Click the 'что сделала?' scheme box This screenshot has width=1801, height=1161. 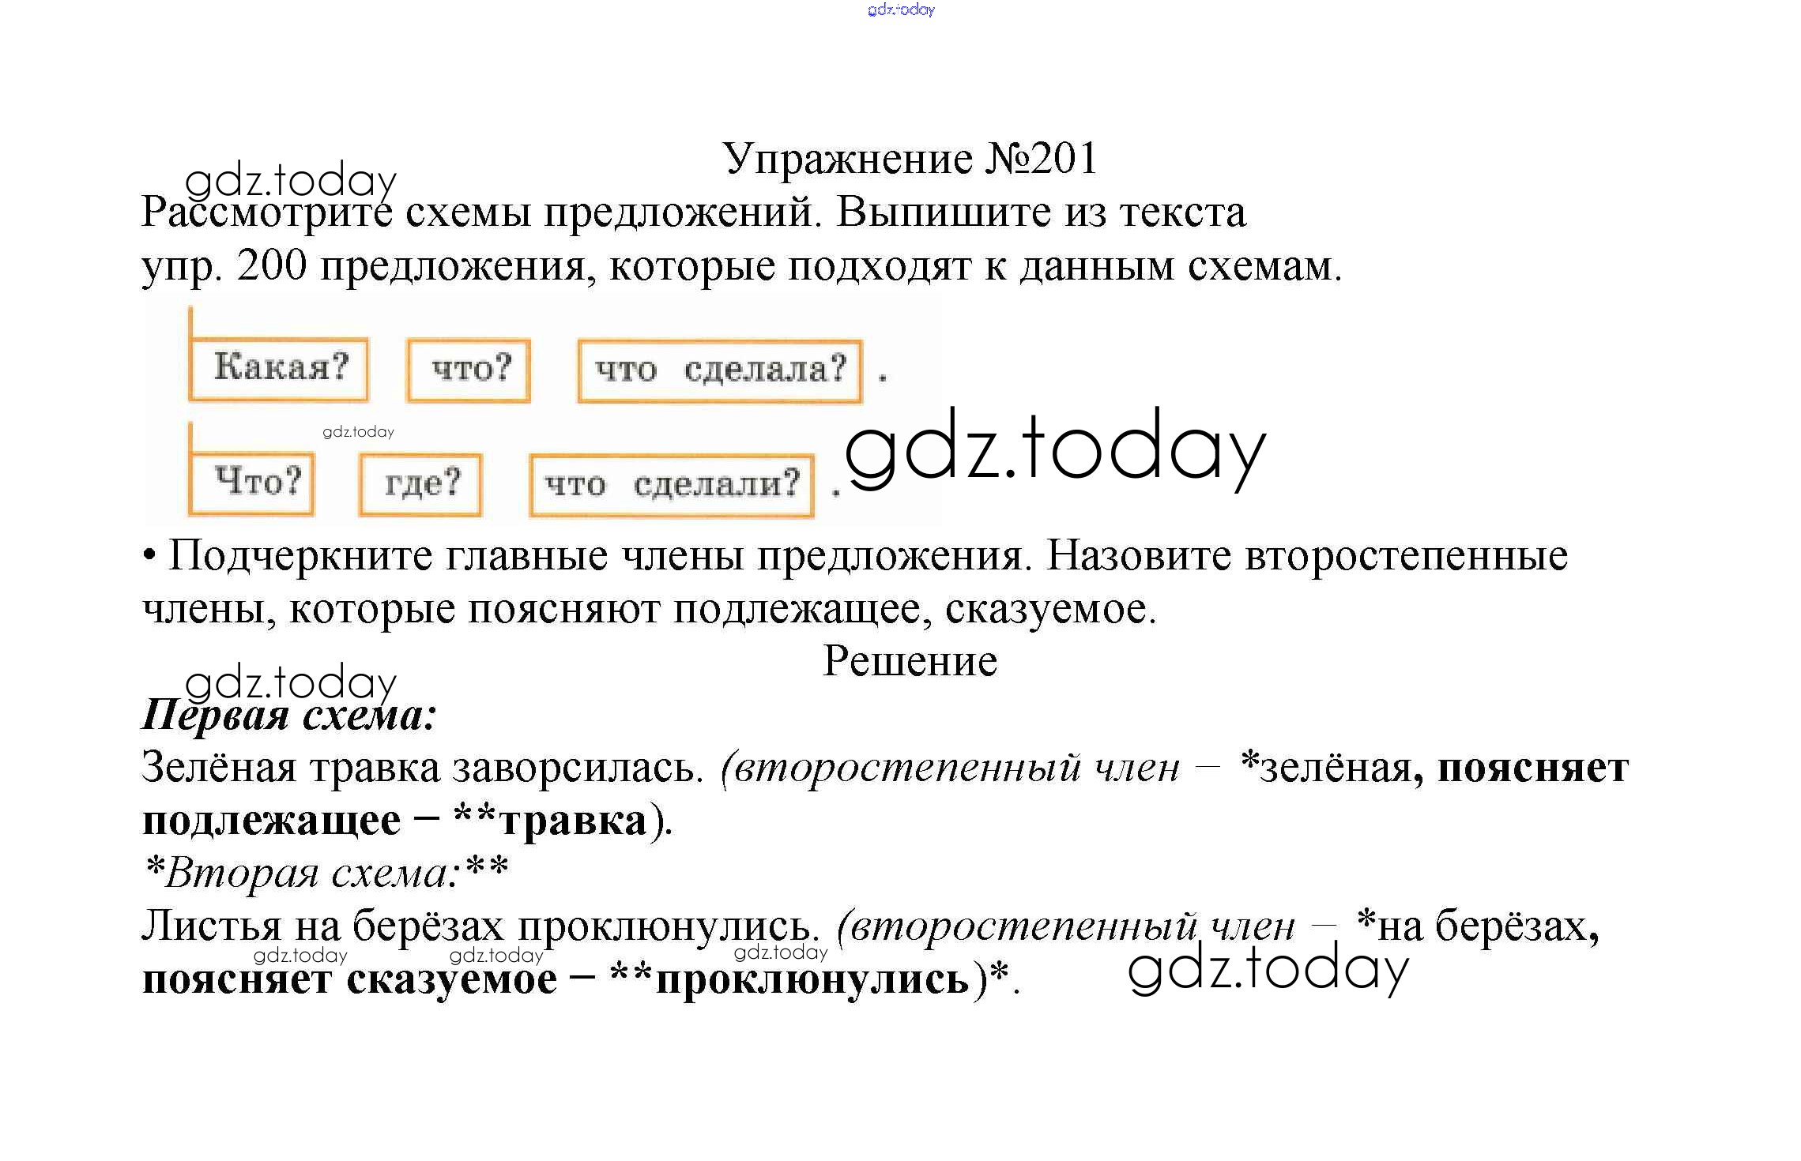tap(719, 370)
